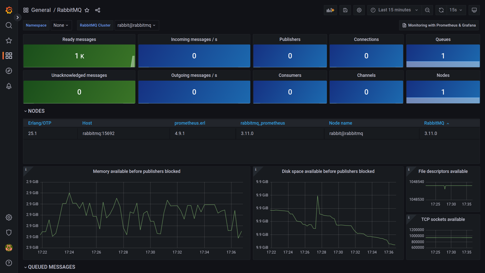Image resolution: width=485 pixels, height=273 pixels.
Task: Sort table by Erlang/OTP column
Action: click(x=40, y=123)
